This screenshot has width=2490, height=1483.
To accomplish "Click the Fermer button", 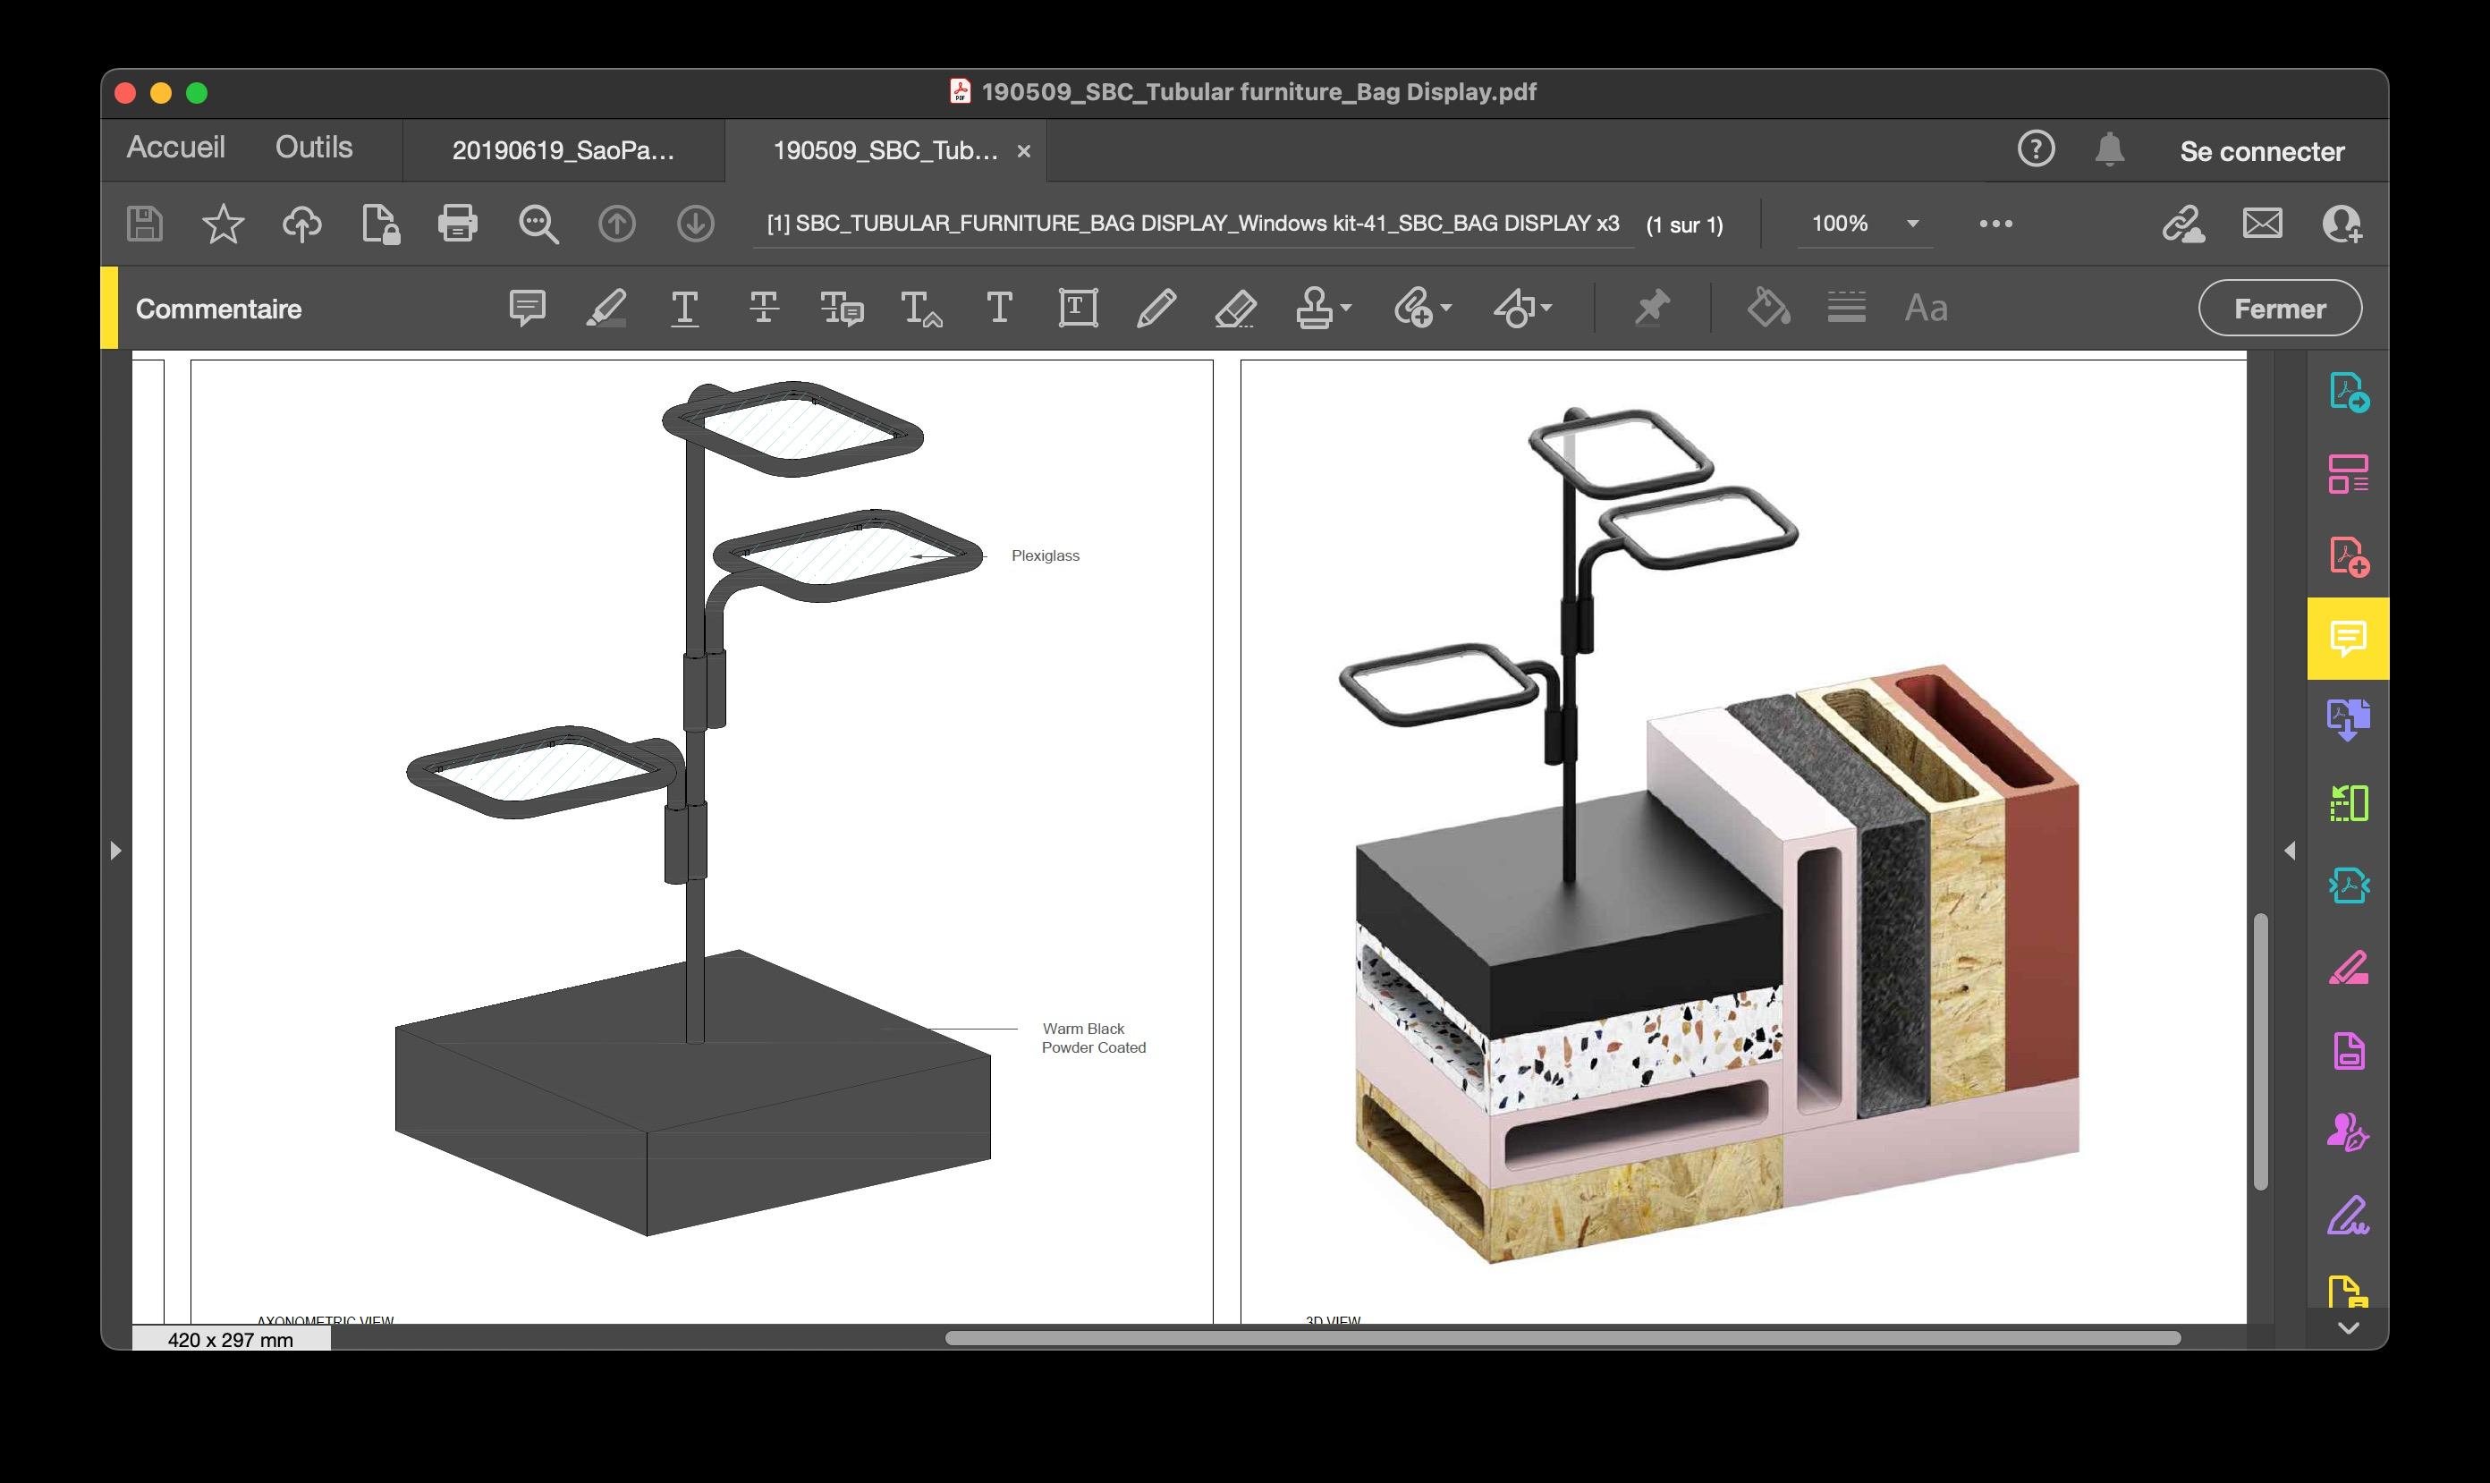I will tap(2279, 309).
